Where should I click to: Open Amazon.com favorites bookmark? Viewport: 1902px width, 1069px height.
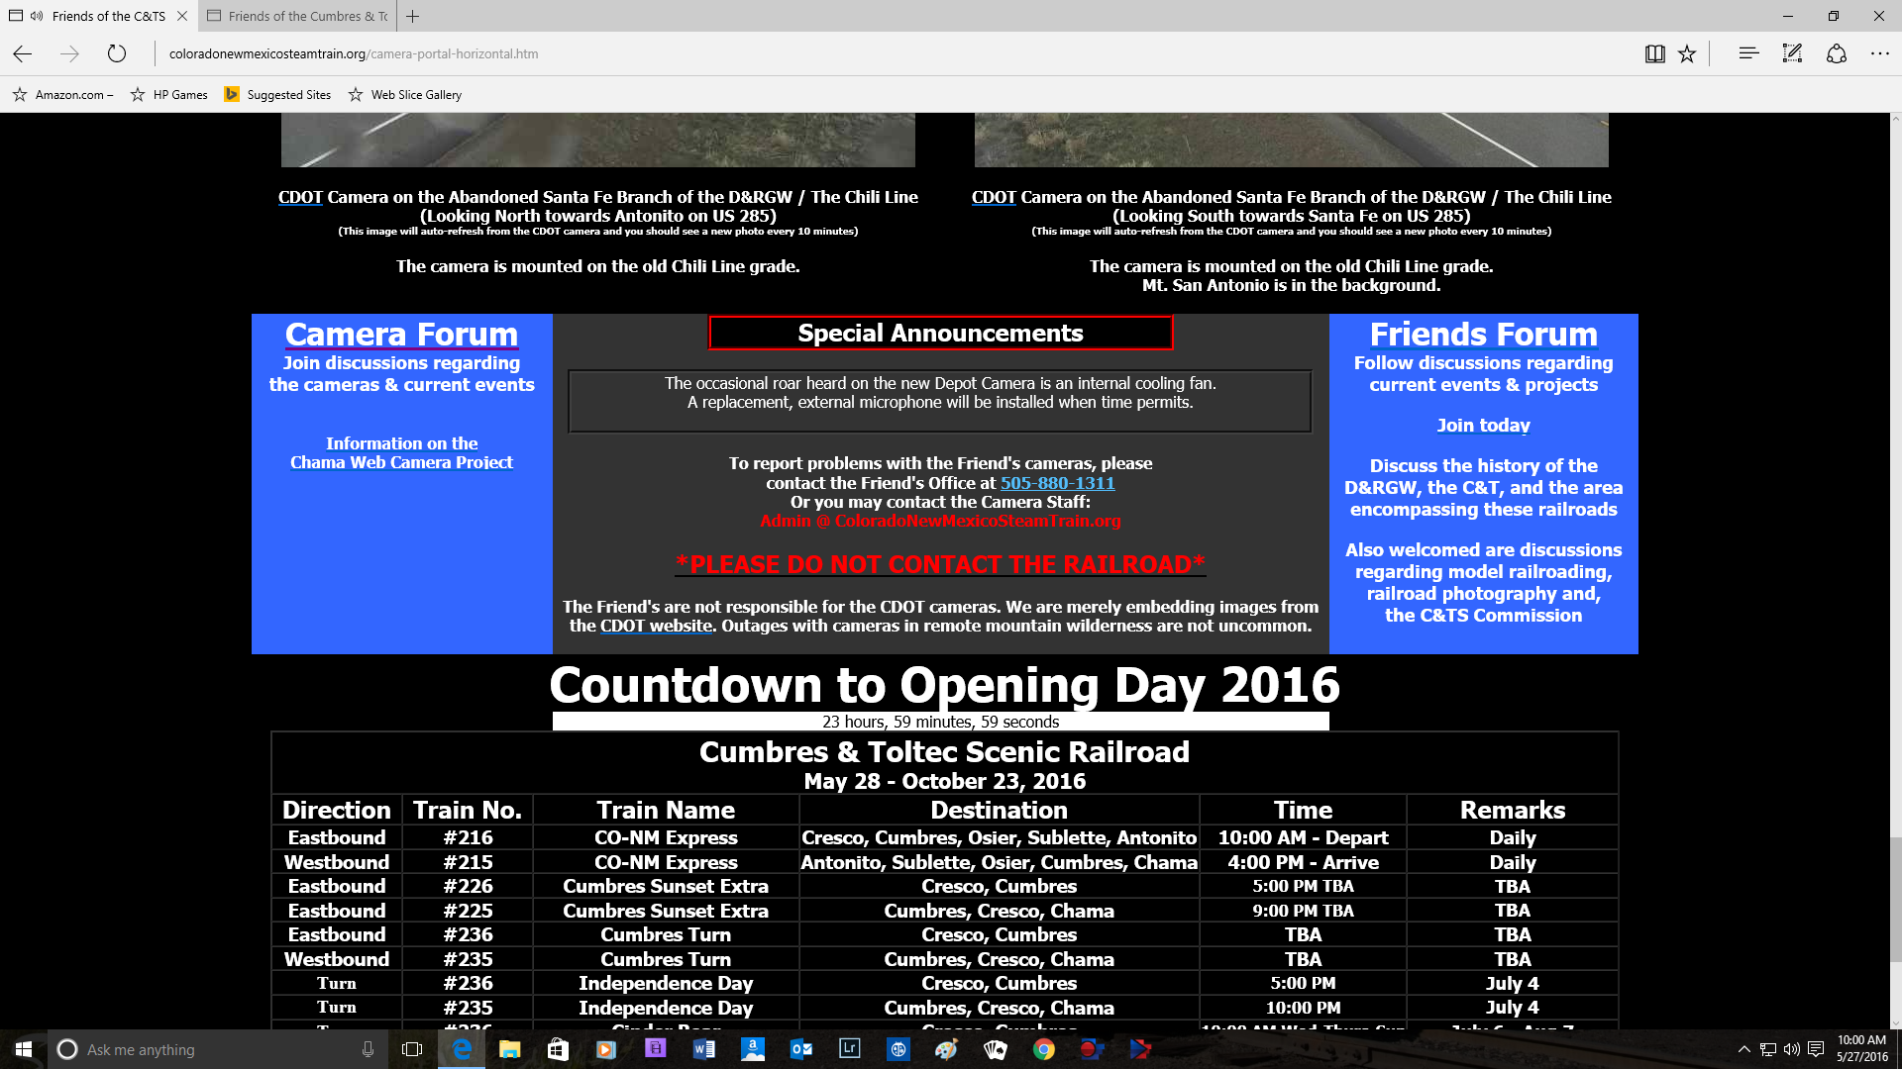[x=62, y=94]
